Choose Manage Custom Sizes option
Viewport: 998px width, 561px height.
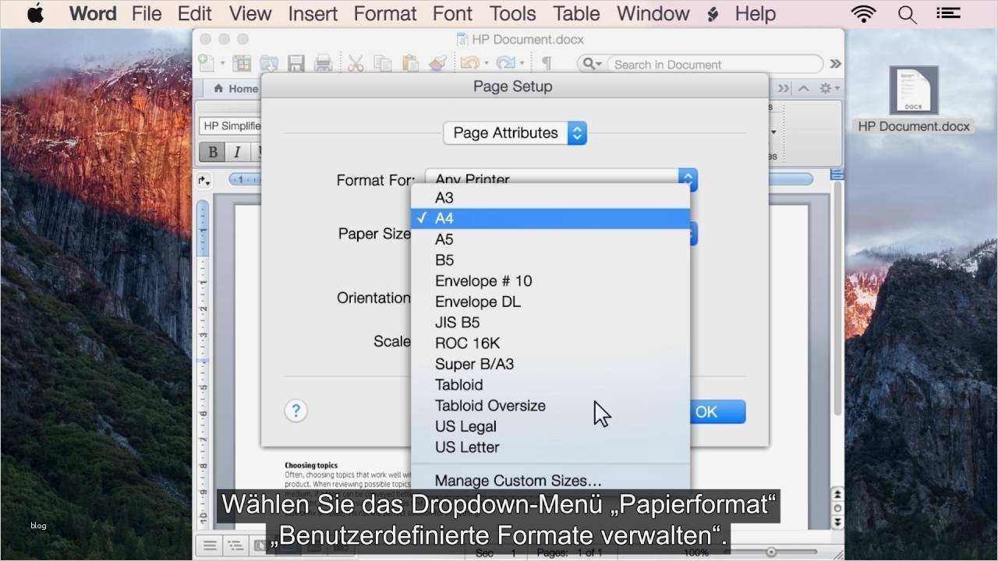(518, 480)
